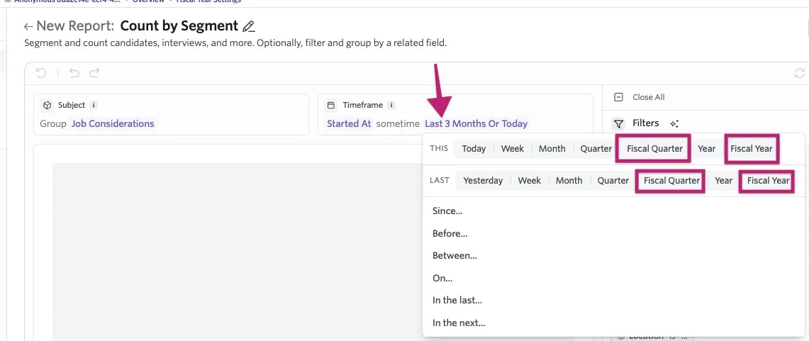Open the Timeframe info tooltip icon
This screenshot has width=809, height=341.
391,105
